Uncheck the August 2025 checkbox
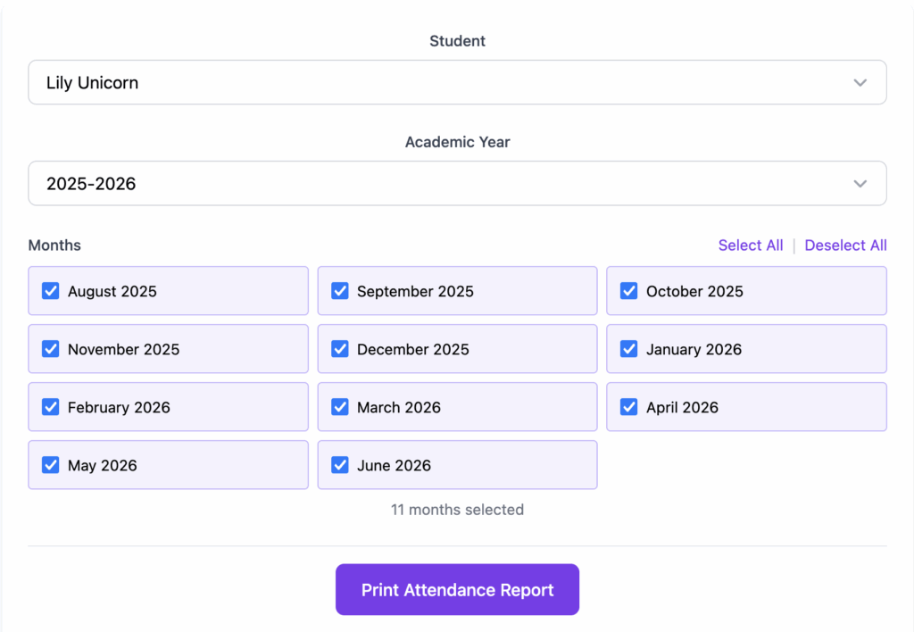This screenshot has height=632, width=914. tap(51, 291)
